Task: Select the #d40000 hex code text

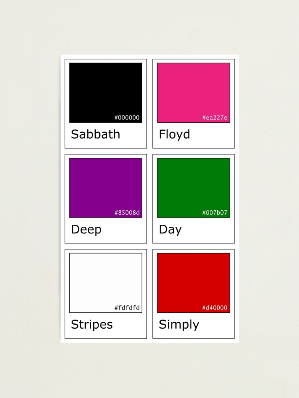Action: [215, 308]
